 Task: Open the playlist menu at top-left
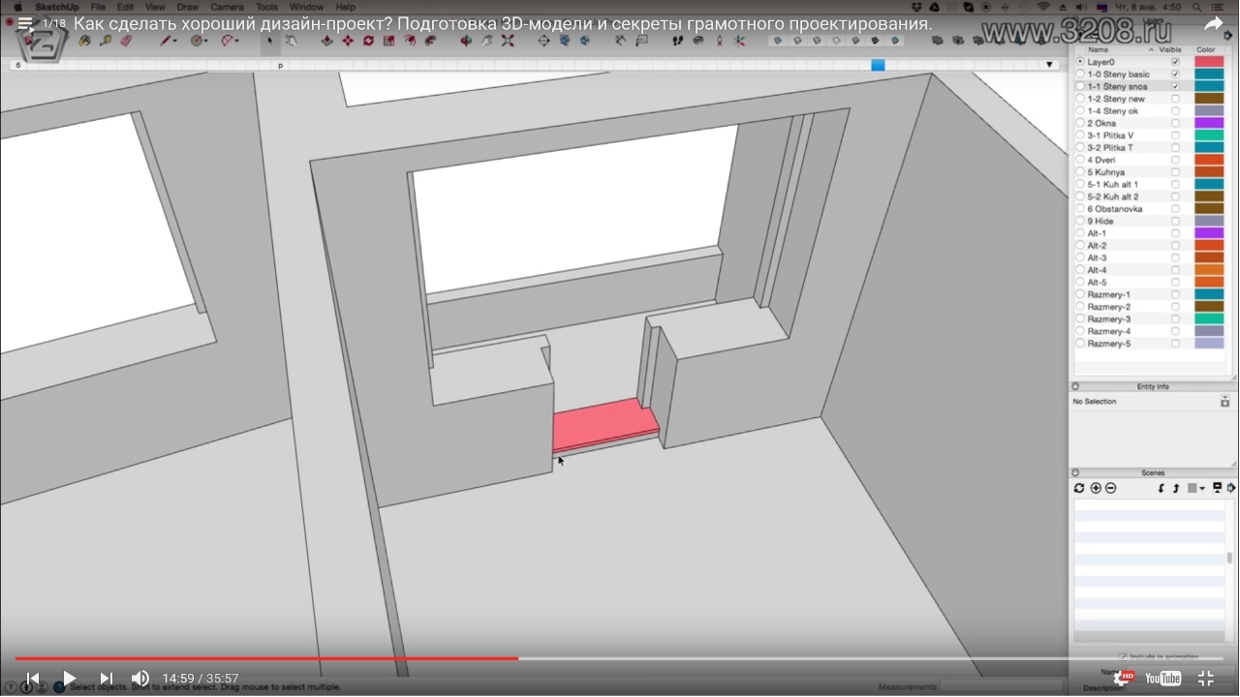coord(25,24)
